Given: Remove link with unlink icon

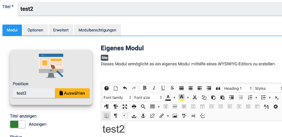Looking at the screenshot, I should 152,116.
